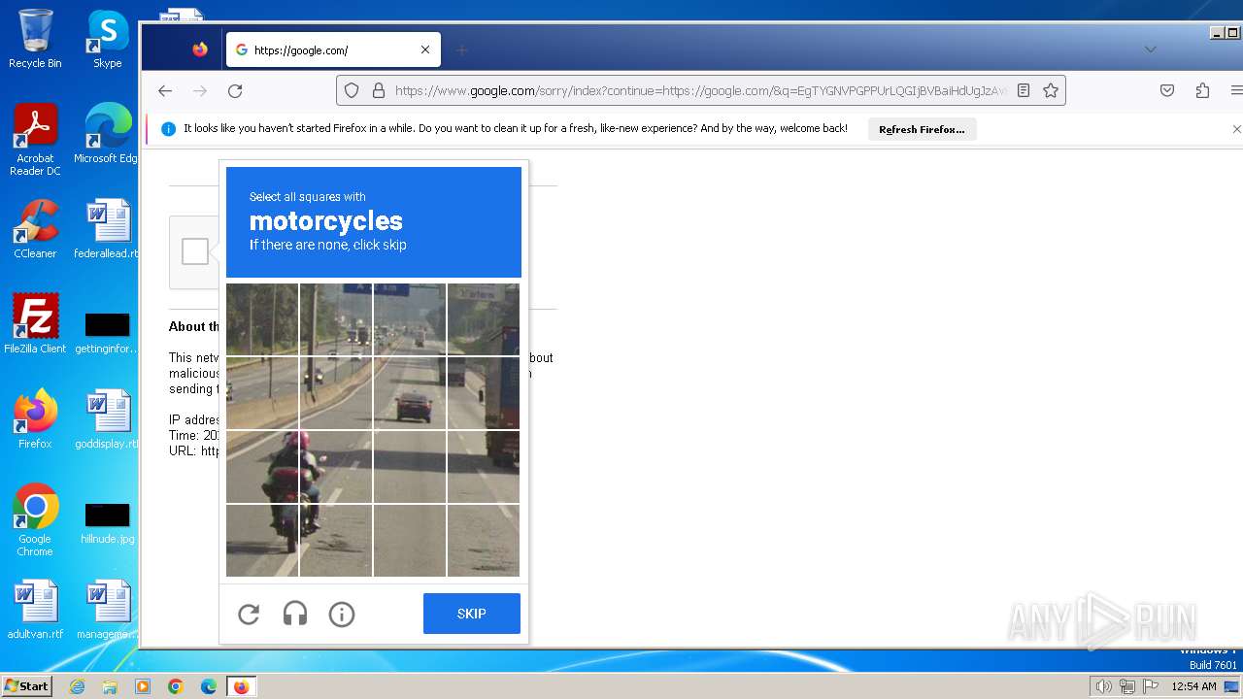Select the google.com tab
The height and width of the screenshot is (699, 1243).
pyautogui.click(x=333, y=50)
